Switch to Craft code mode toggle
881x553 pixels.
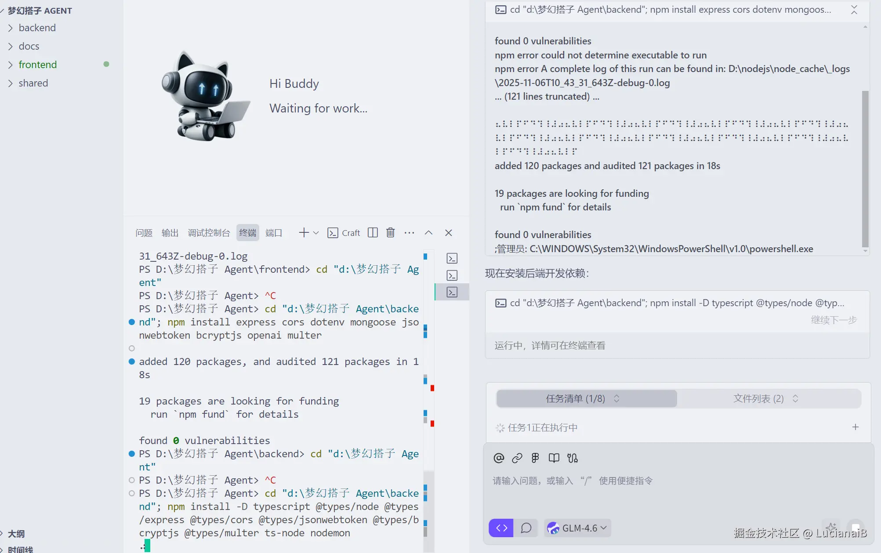[x=501, y=528]
